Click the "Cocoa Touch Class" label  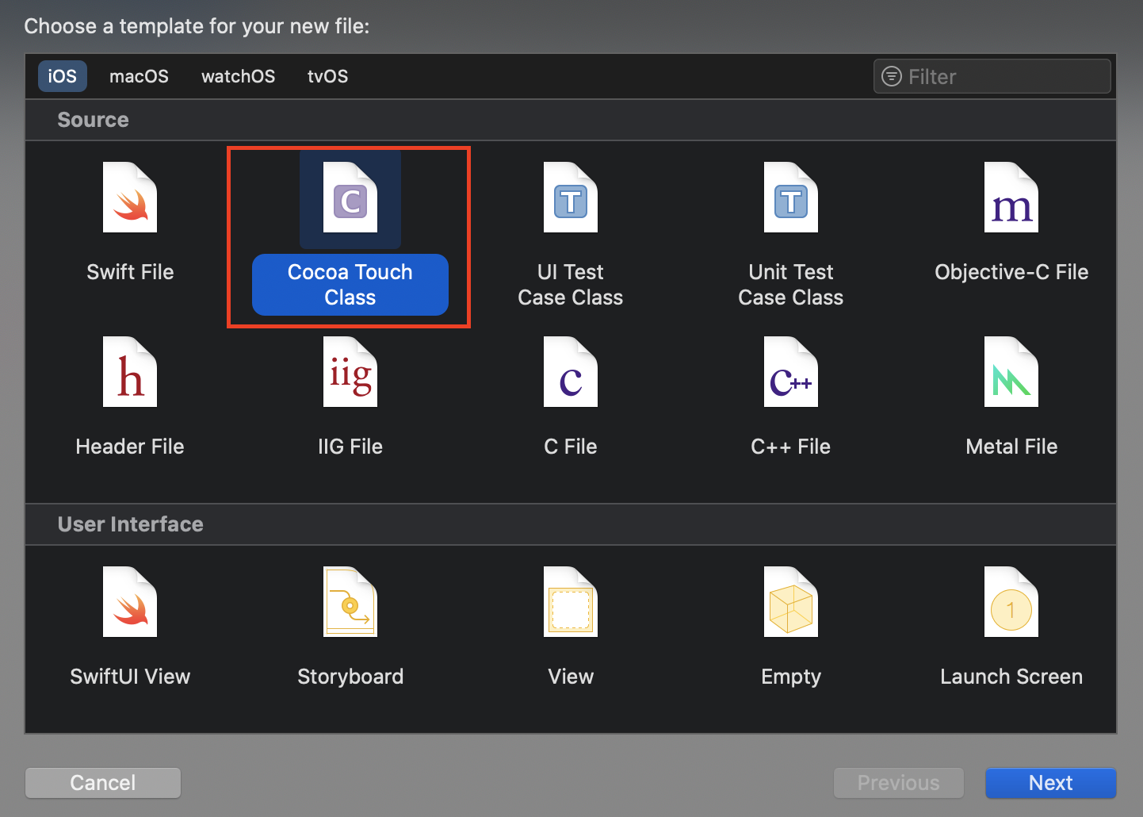[x=350, y=285]
